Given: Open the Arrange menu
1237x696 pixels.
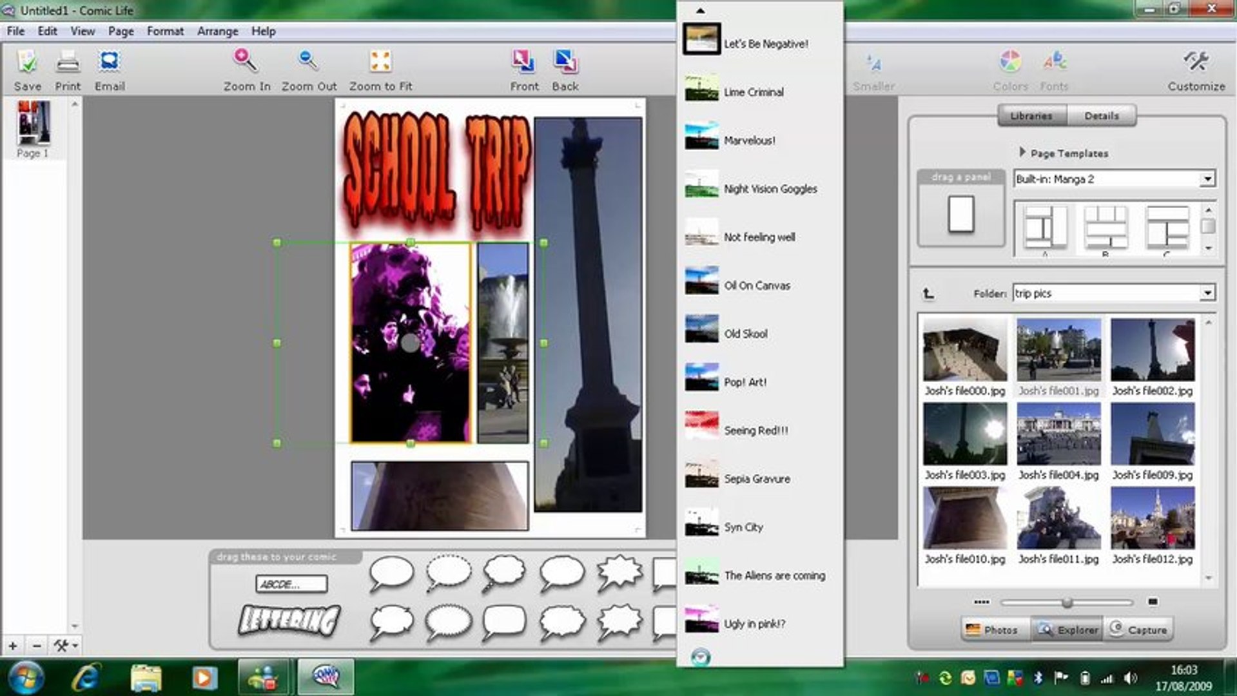Looking at the screenshot, I should [217, 31].
